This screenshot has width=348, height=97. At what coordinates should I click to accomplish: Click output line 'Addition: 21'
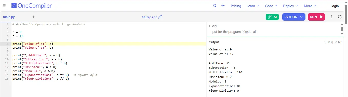(x=219, y=63)
